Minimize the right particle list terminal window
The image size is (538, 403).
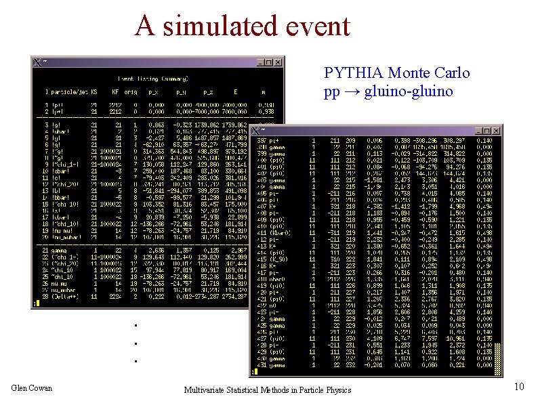479,131
